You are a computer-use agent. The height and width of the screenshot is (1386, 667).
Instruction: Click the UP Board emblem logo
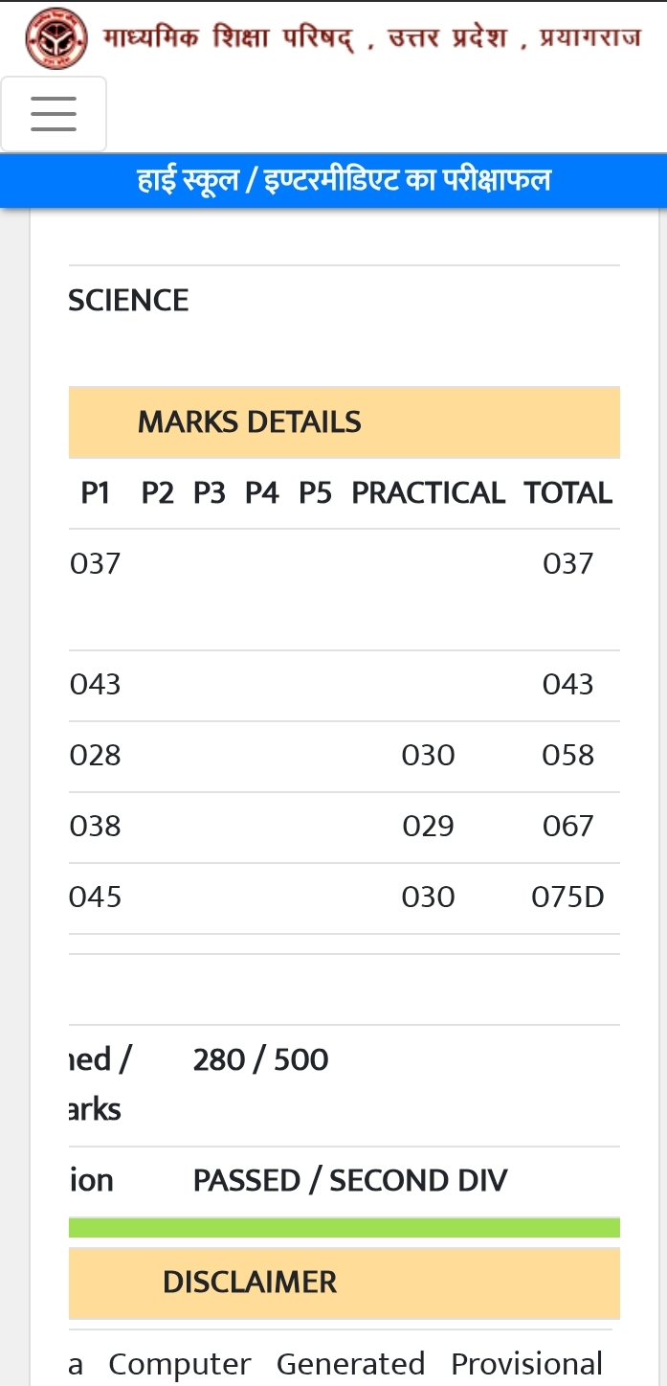pyautogui.click(x=56, y=38)
